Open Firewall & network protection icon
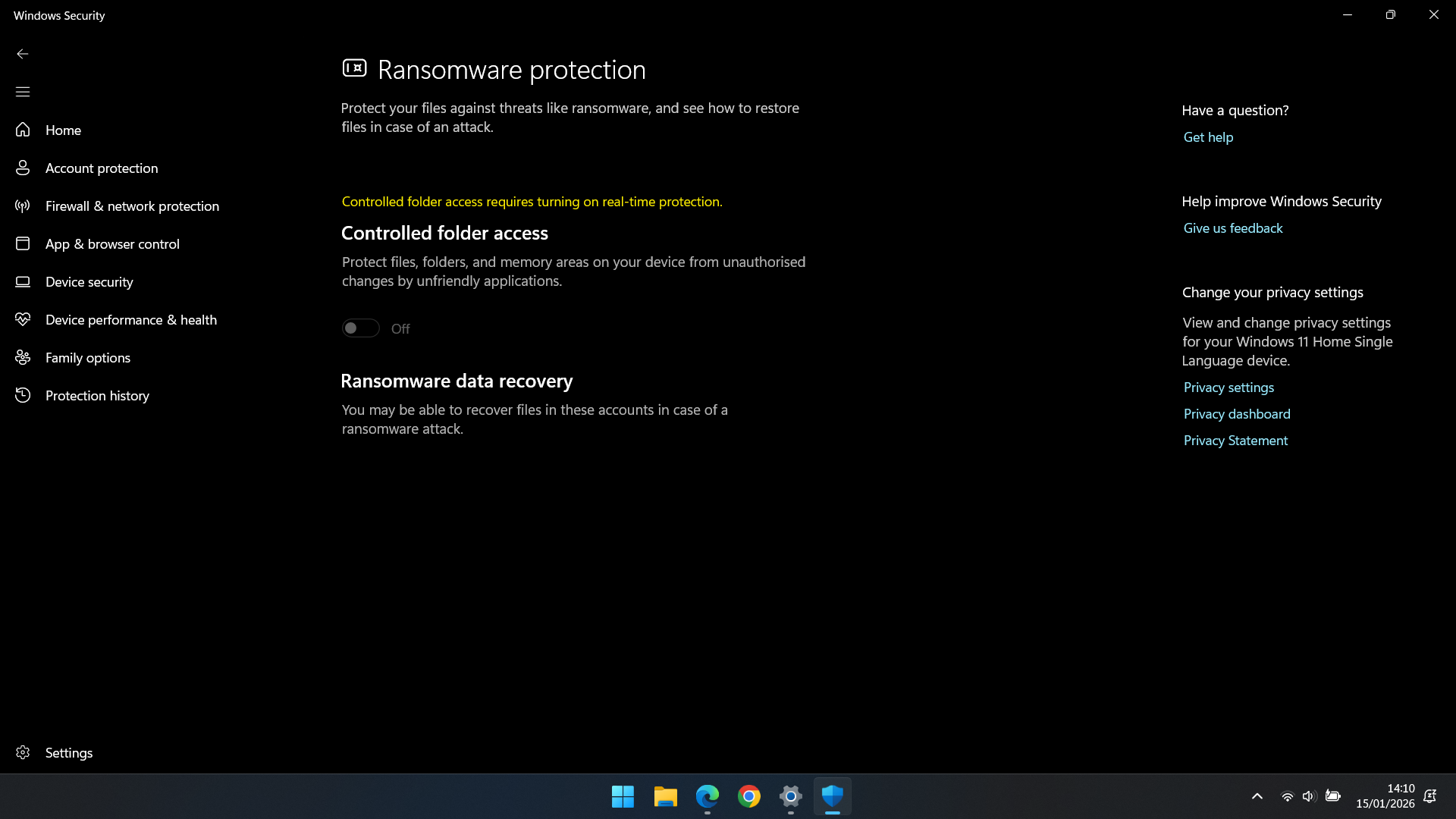This screenshot has height=819, width=1456. 23,206
